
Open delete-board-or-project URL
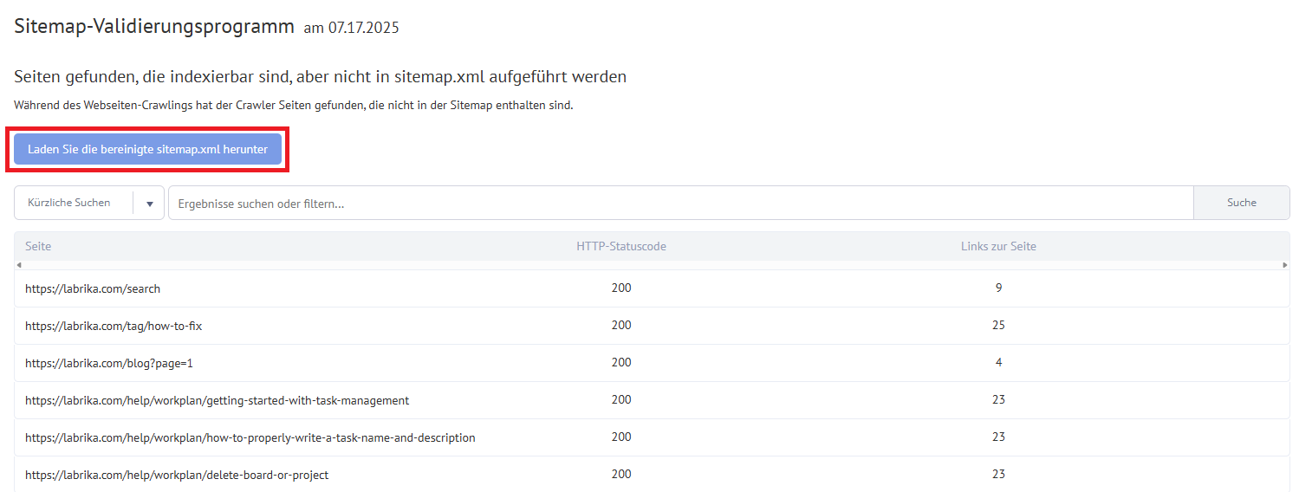(x=177, y=475)
